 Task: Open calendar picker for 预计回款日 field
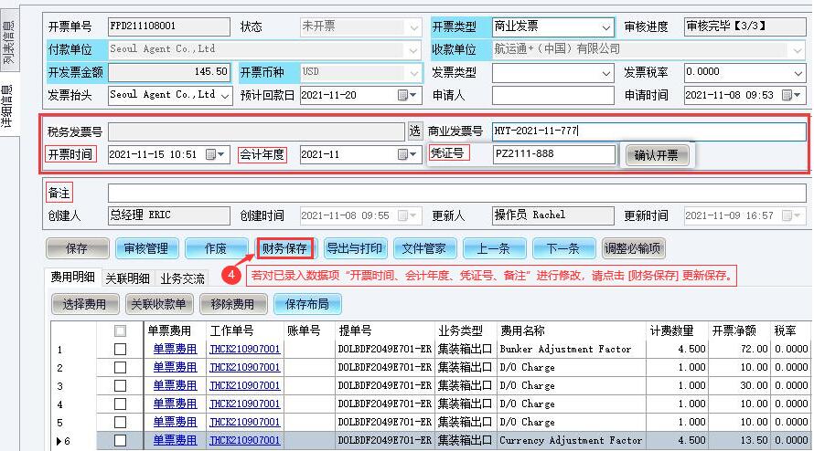[407, 95]
